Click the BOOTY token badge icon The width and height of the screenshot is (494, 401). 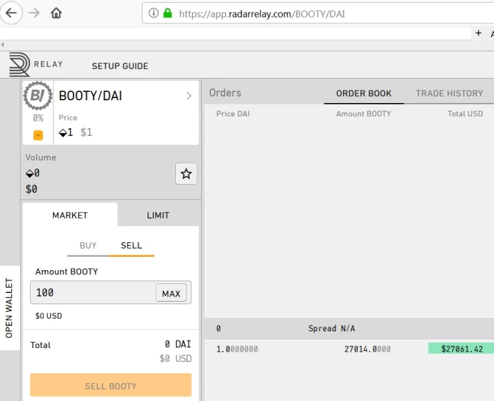click(38, 95)
